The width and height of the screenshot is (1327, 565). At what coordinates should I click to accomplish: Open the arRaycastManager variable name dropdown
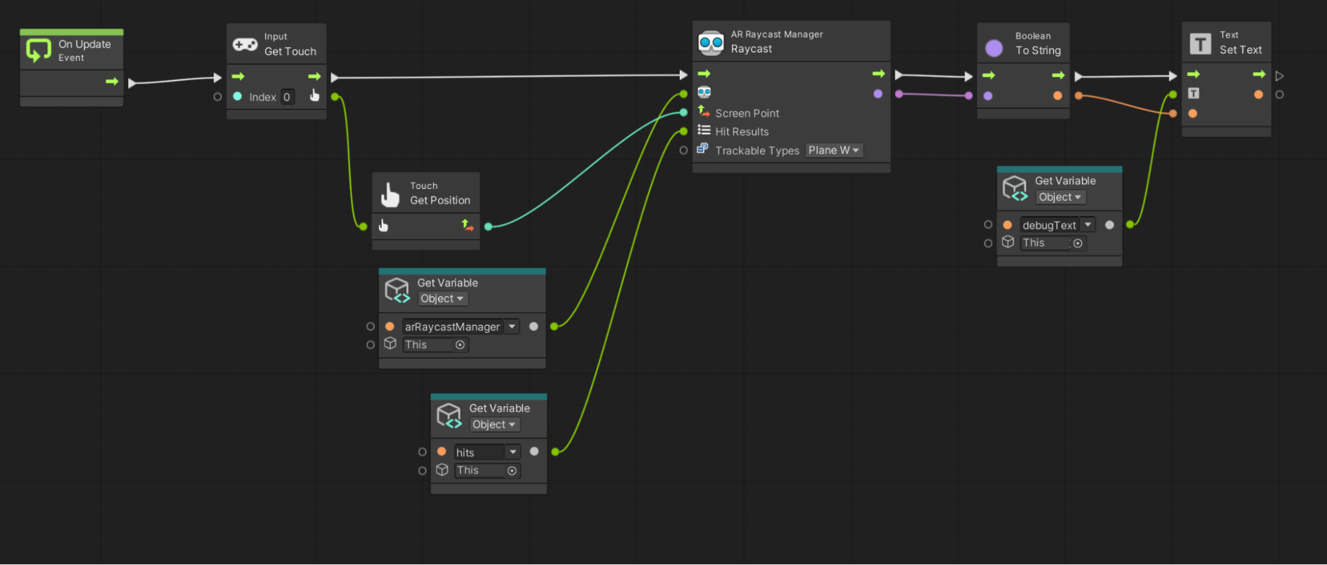click(512, 326)
